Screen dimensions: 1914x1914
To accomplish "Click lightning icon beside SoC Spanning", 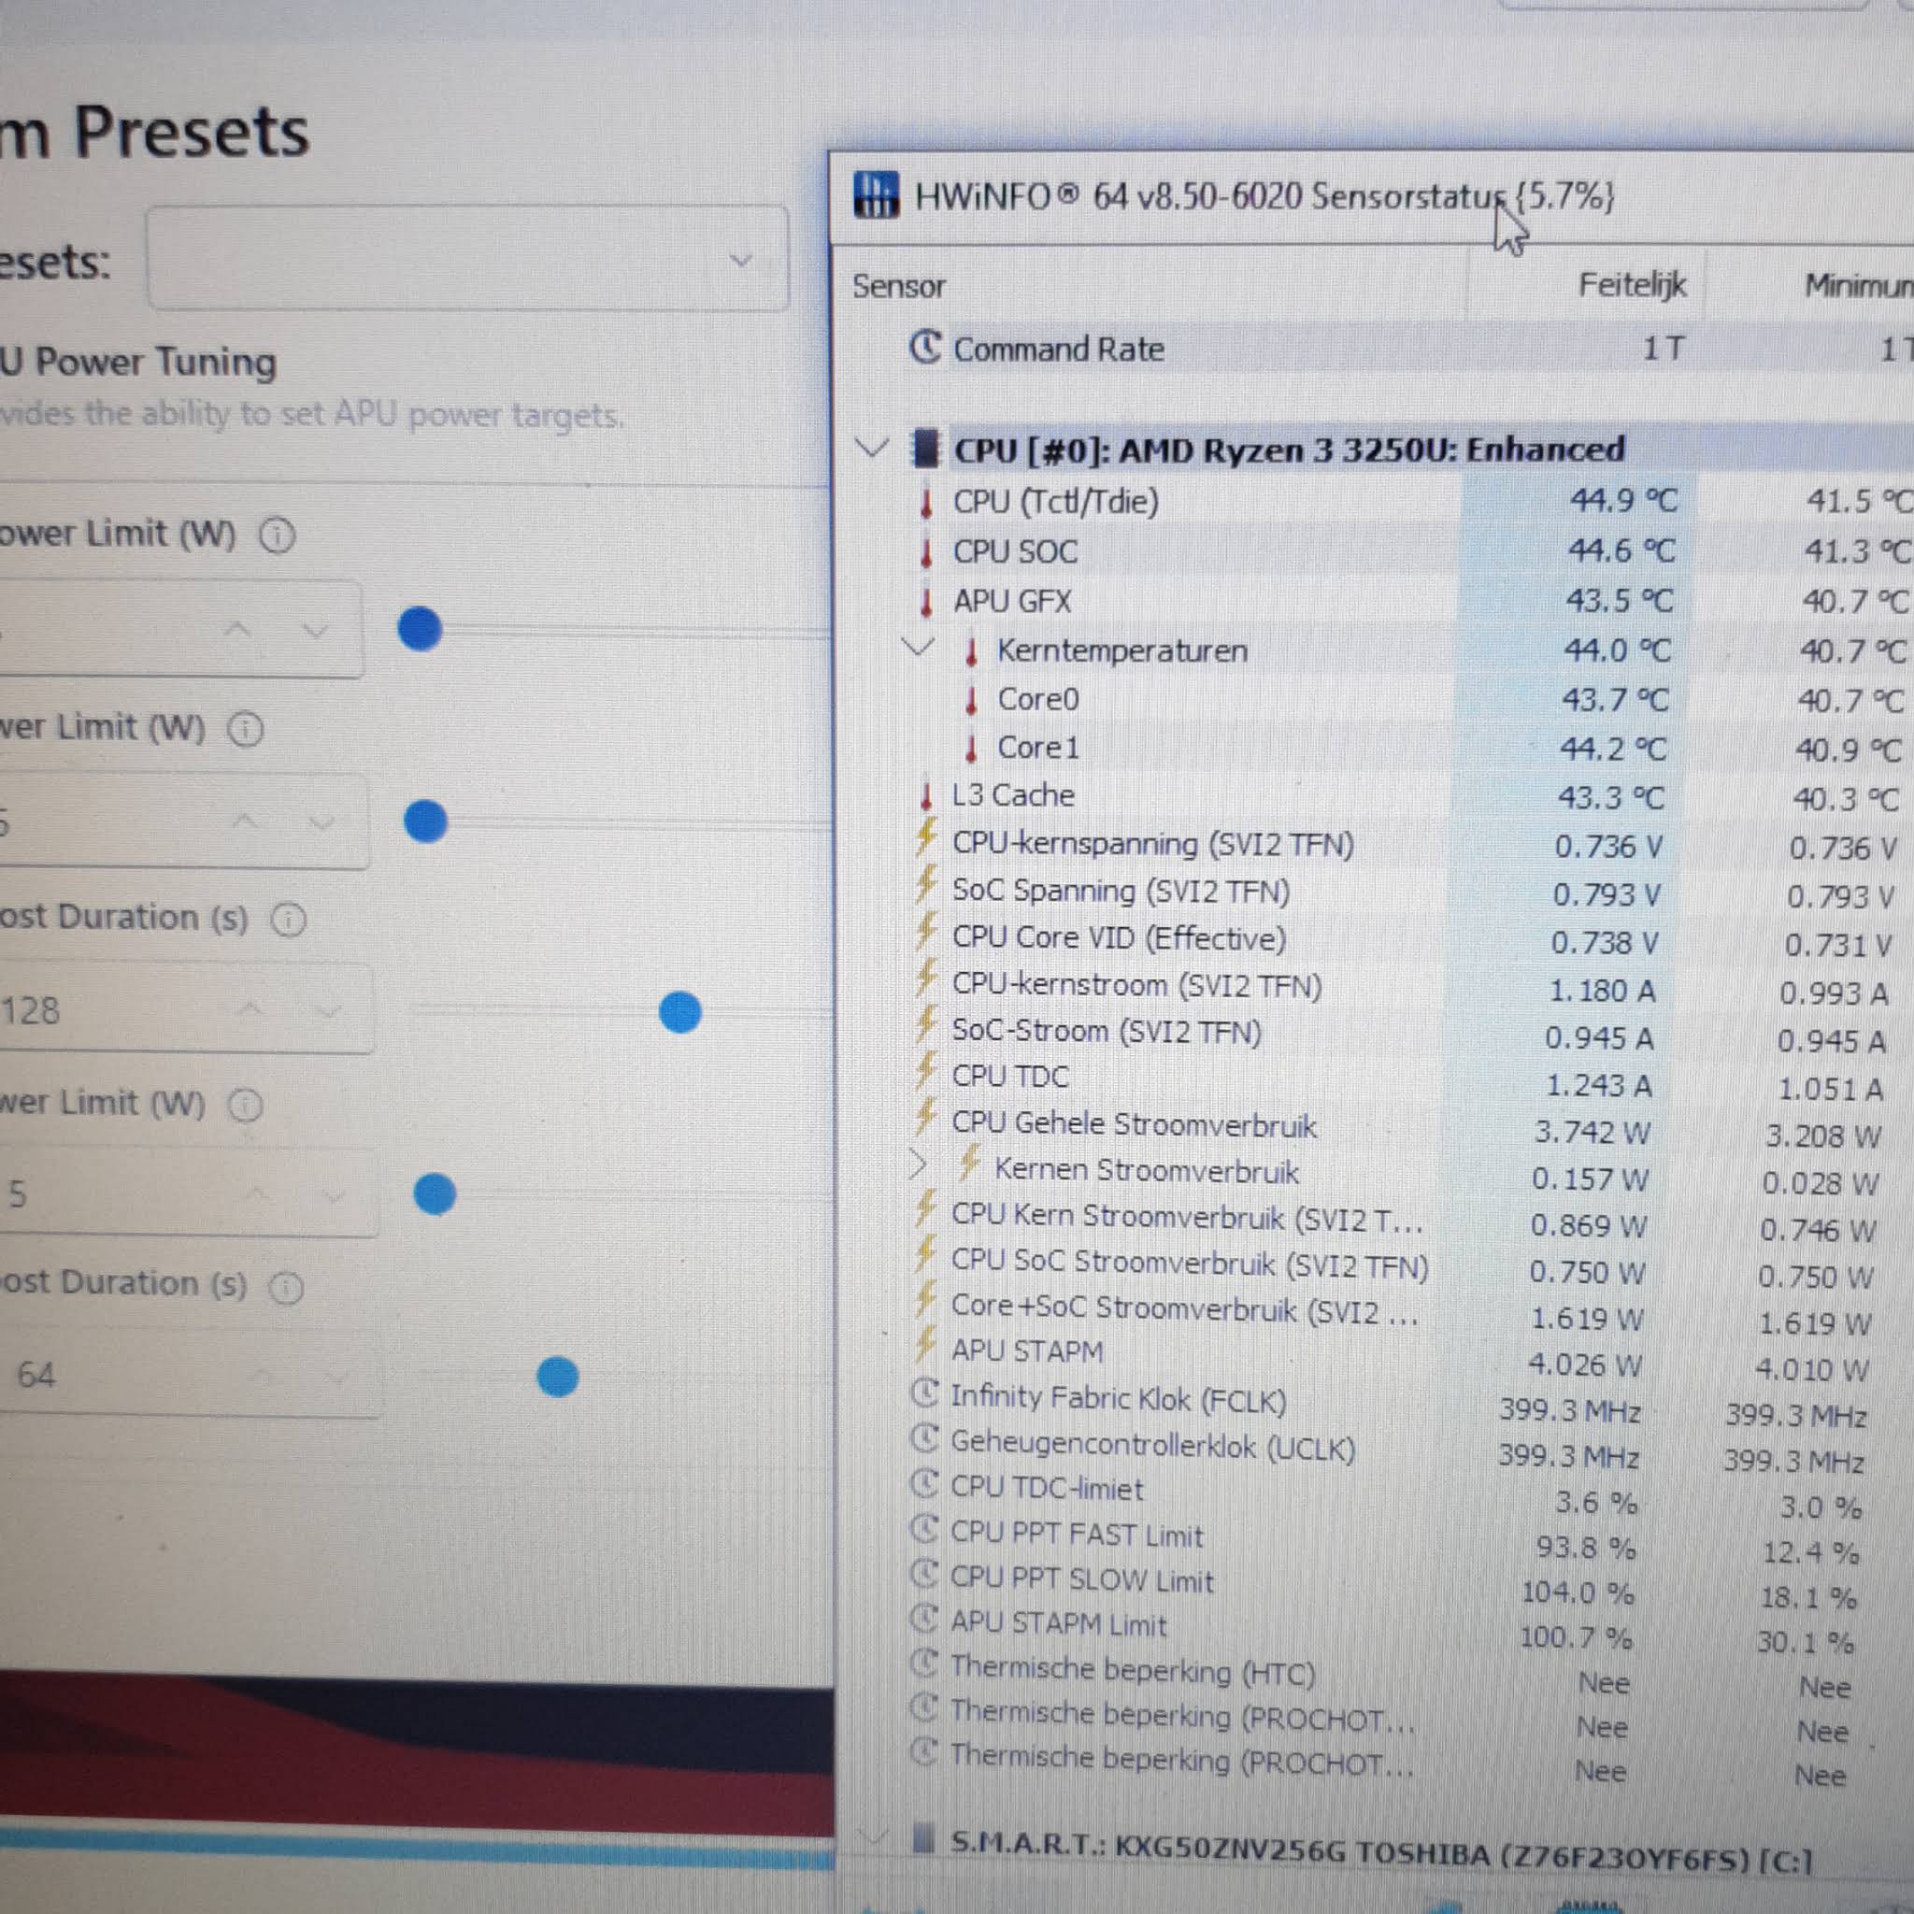I will (926, 885).
